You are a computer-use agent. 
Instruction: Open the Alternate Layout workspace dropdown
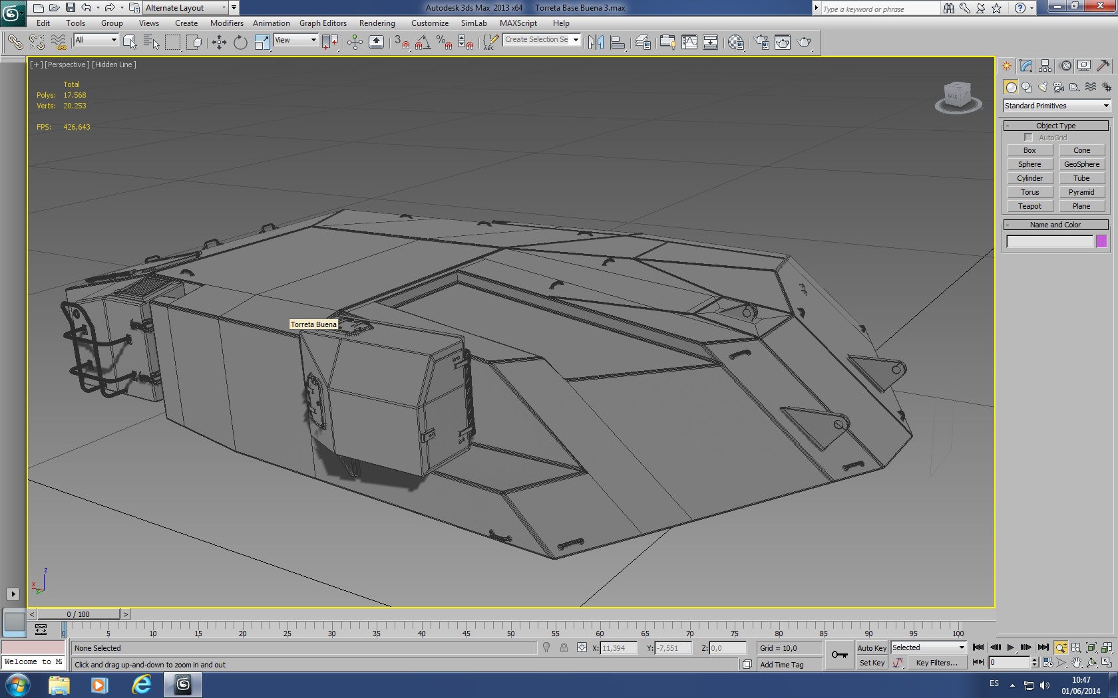click(186, 8)
